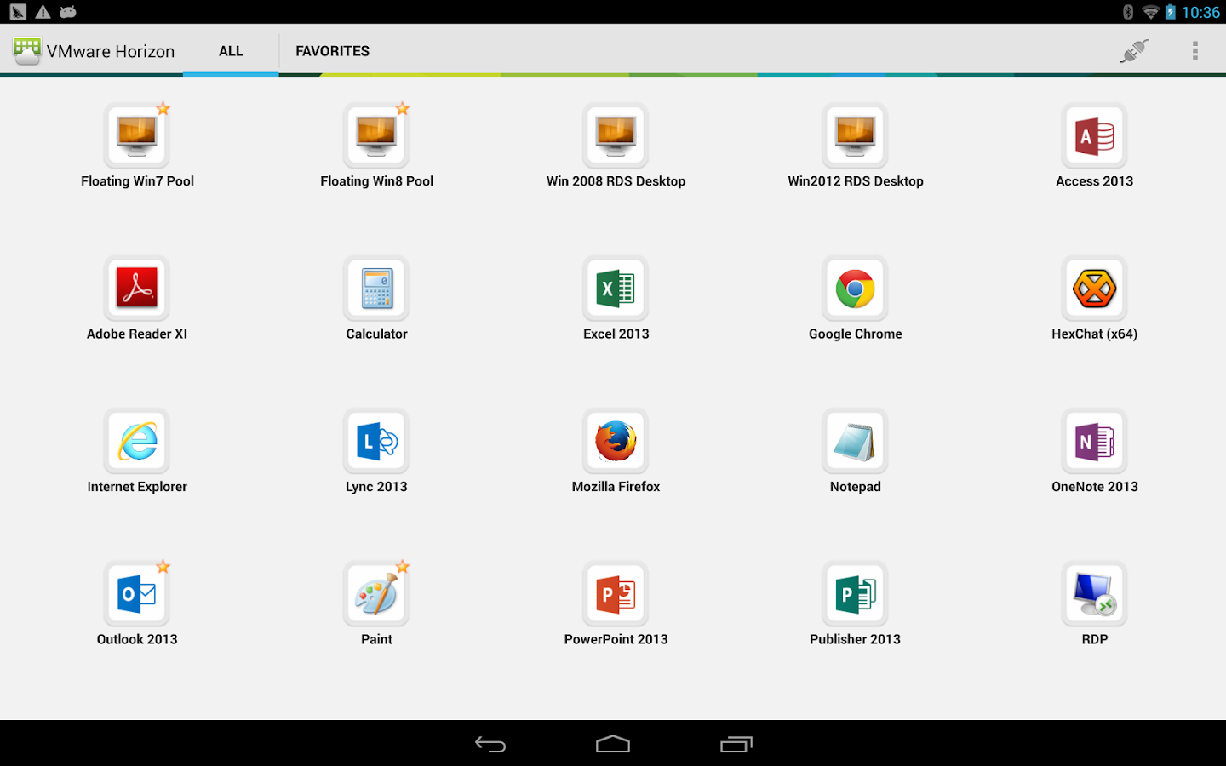Viewport: 1226px width, 766px height.
Task: Tap the warning triangle notification icon
Action: click(x=43, y=12)
